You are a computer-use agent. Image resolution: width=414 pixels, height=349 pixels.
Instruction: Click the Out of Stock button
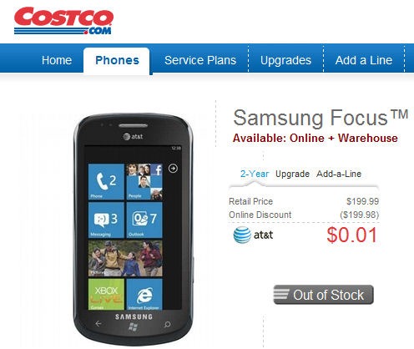(323, 295)
